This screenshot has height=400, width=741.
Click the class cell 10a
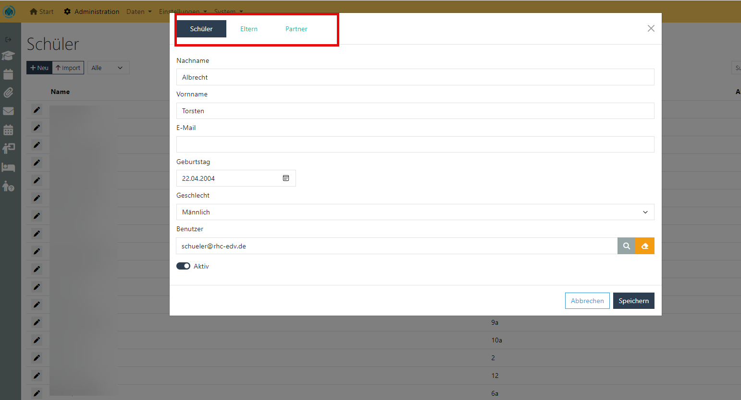496,340
